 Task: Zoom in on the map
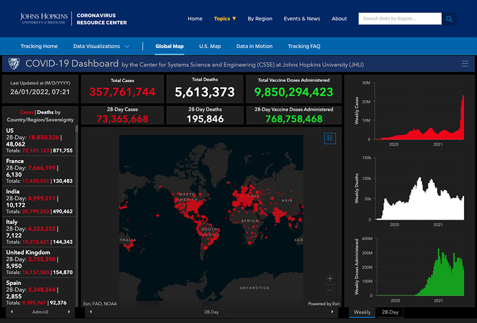pyautogui.click(x=330, y=278)
